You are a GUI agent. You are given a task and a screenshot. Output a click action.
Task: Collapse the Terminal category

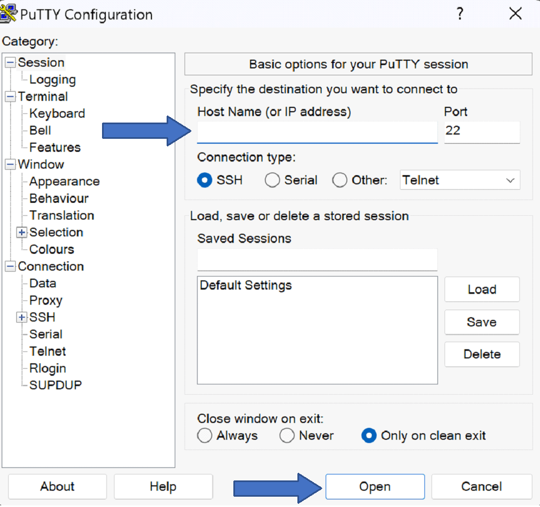[10, 97]
